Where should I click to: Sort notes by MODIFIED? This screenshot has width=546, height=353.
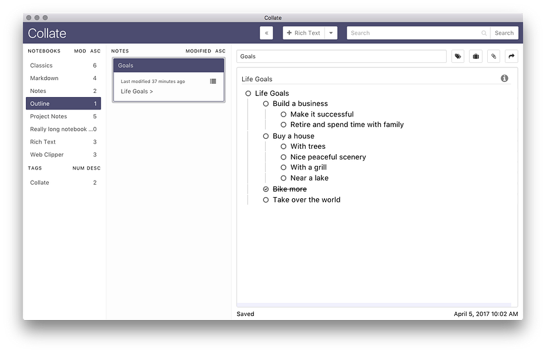tap(198, 51)
